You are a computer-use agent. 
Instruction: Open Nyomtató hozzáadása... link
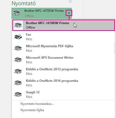coord(37,104)
